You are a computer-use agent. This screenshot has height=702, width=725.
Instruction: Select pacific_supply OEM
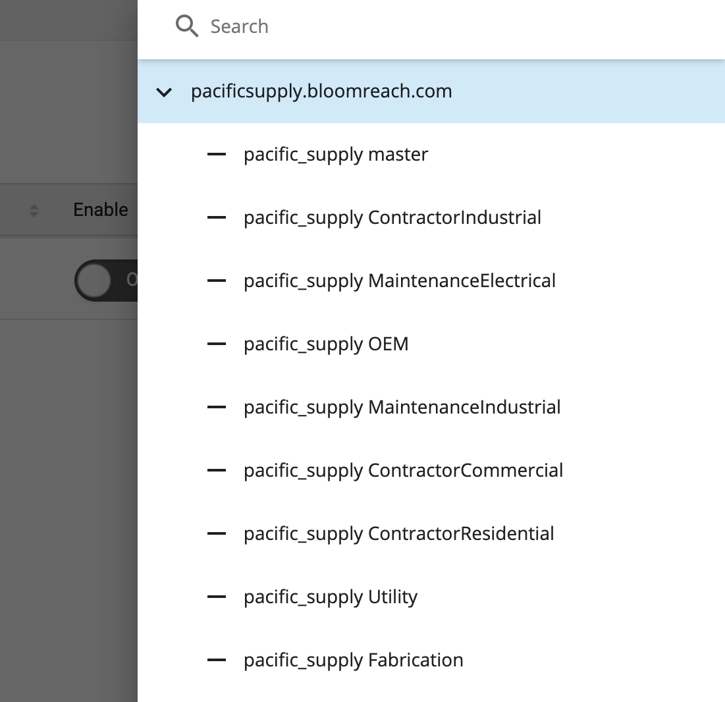326,344
